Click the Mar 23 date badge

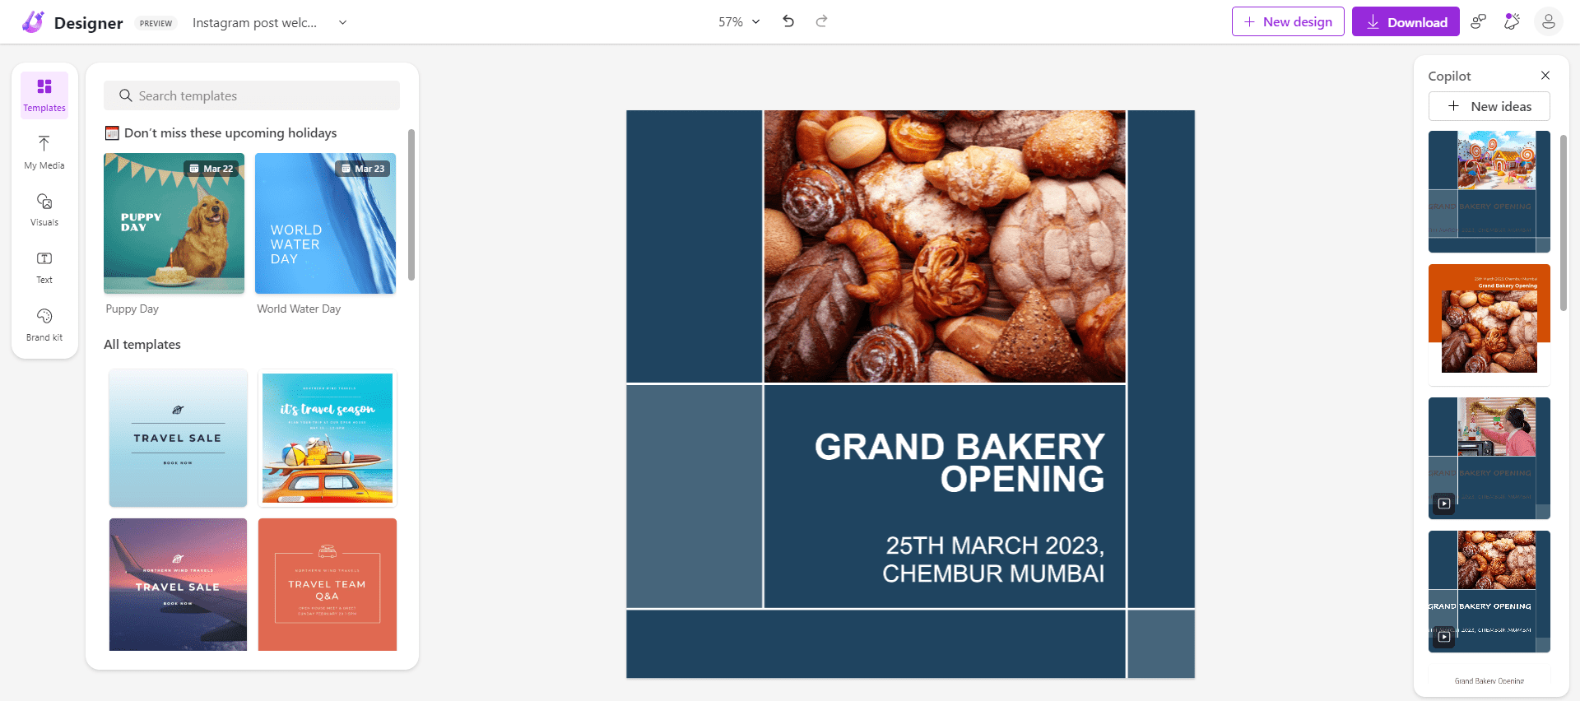(363, 169)
